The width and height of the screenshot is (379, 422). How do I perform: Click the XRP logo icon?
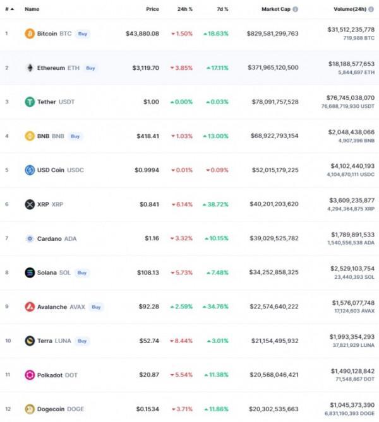click(30, 204)
